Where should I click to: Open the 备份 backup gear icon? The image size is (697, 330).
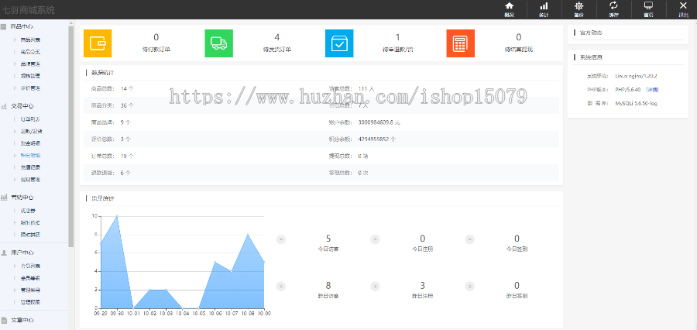pyautogui.click(x=579, y=6)
